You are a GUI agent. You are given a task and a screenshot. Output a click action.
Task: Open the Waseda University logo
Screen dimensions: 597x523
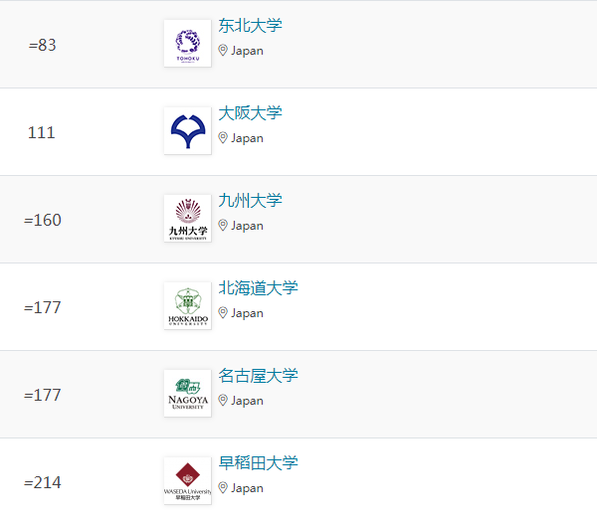point(187,481)
